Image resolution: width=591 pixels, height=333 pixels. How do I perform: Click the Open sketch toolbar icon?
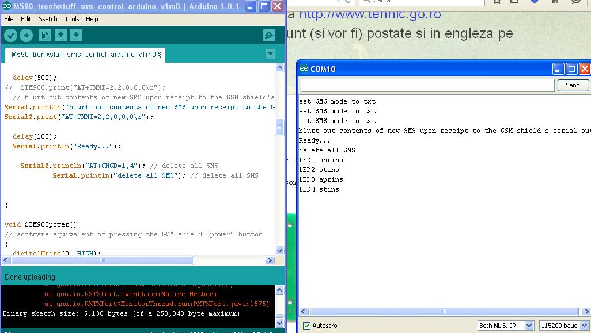coord(60,35)
